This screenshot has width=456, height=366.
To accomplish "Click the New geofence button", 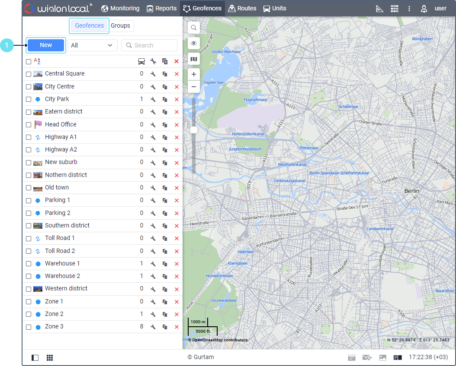I will click(46, 45).
